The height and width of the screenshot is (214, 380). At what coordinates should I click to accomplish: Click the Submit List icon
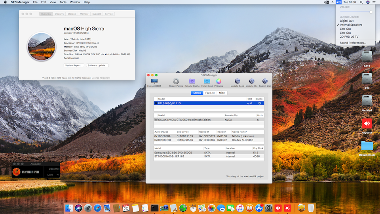[x=265, y=81]
